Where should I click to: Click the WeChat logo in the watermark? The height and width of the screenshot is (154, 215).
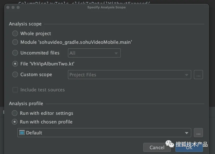169,144
